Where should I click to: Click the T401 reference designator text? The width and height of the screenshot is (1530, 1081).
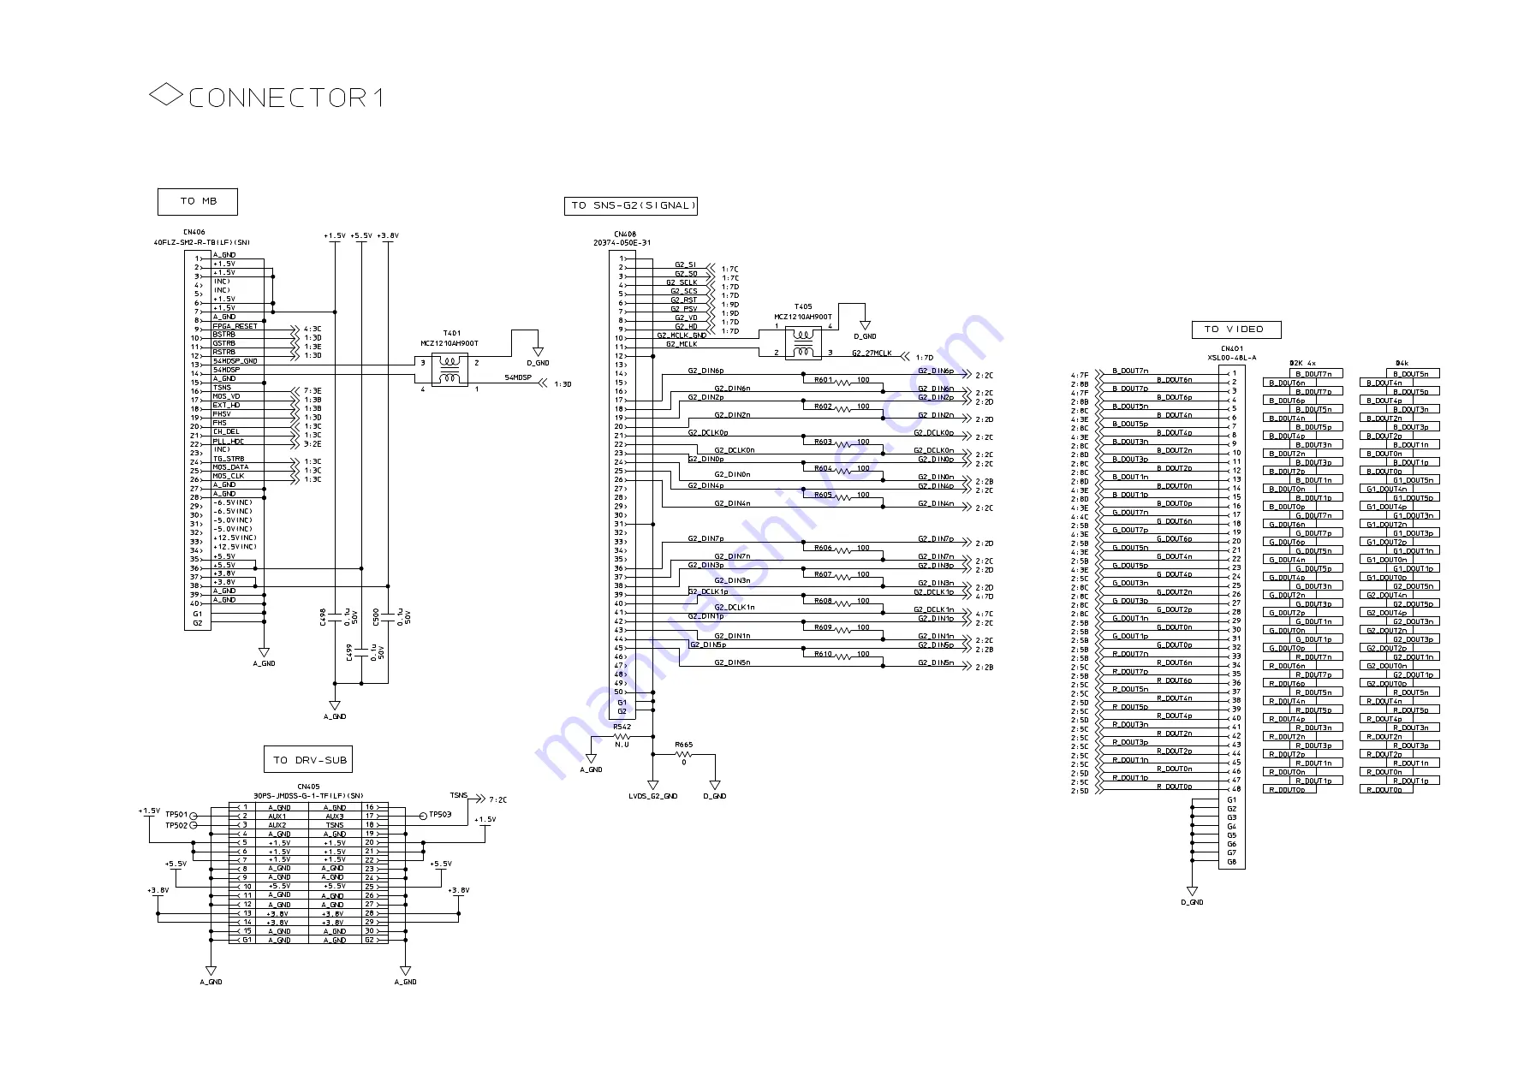point(451,333)
